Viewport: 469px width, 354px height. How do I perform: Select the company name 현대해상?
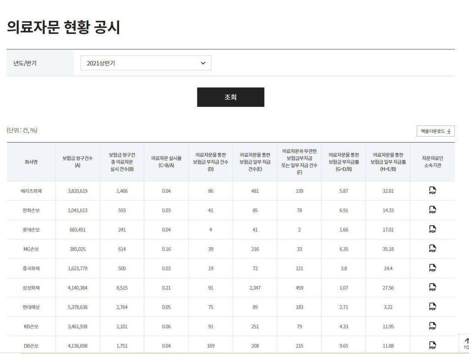[x=31, y=307]
